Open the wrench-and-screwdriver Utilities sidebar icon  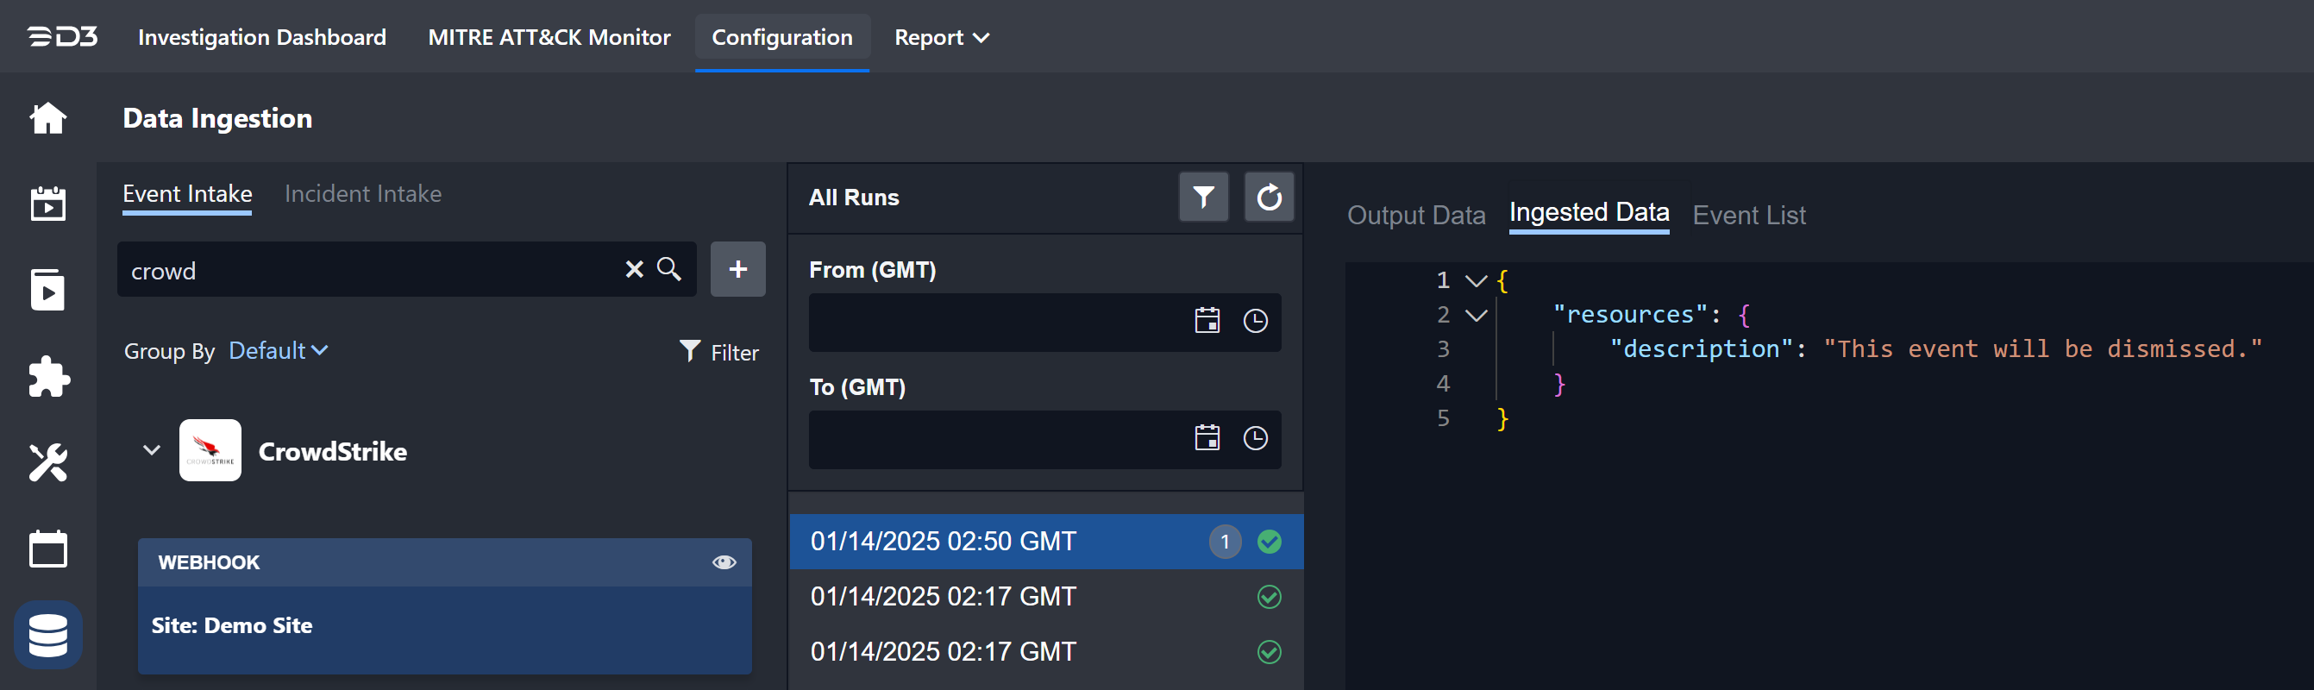pos(47,462)
